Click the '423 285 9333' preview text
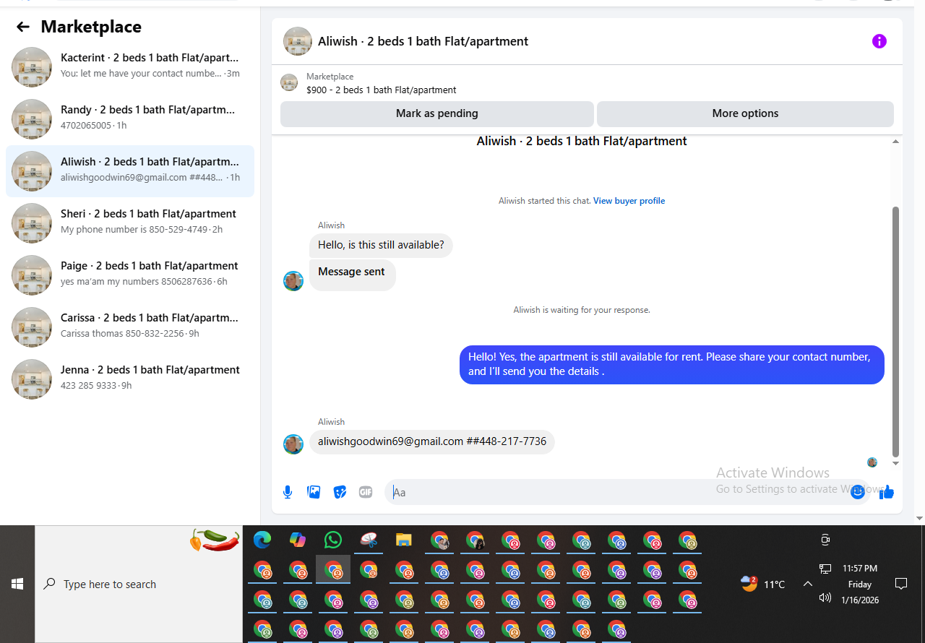925x643 pixels. (x=88, y=386)
